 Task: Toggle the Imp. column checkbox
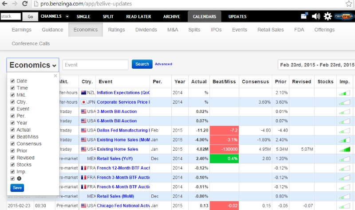point(12,171)
